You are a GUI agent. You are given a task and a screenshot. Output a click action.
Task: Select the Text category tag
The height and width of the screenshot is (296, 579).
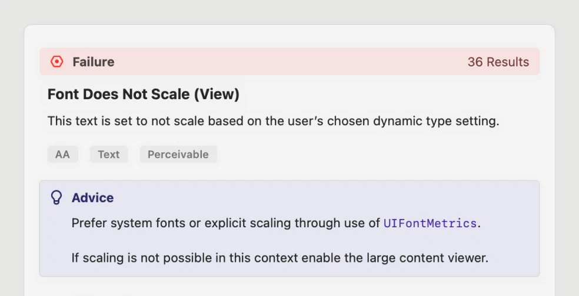coord(108,154)
